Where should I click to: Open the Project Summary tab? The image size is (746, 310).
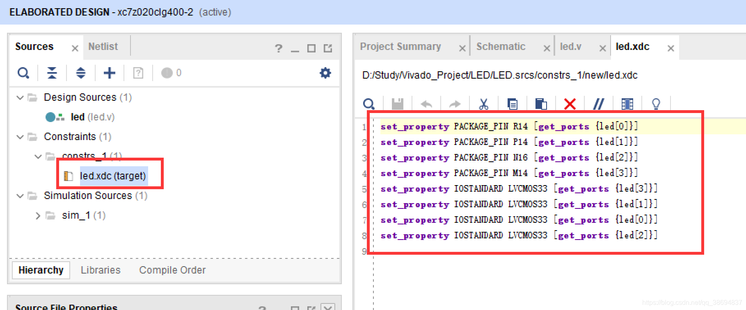click(400, 47)
